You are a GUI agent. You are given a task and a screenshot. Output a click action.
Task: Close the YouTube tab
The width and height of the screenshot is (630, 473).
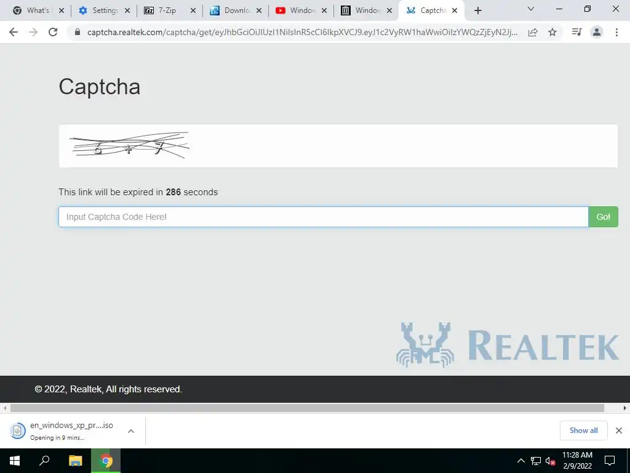pyautogui.click(x=324, y=11)
